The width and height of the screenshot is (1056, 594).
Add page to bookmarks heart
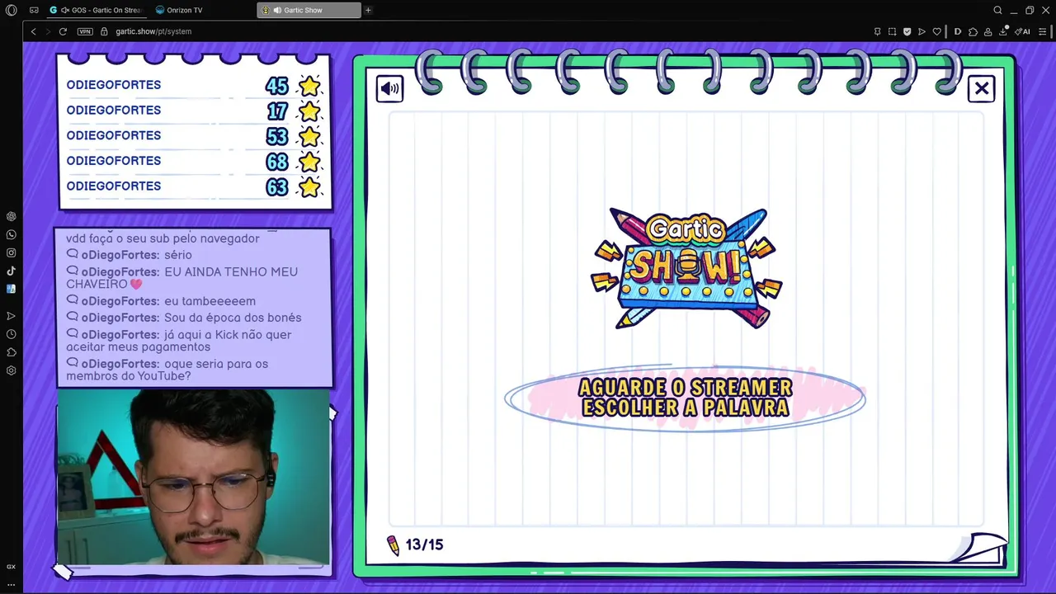[x=936, y=31]
